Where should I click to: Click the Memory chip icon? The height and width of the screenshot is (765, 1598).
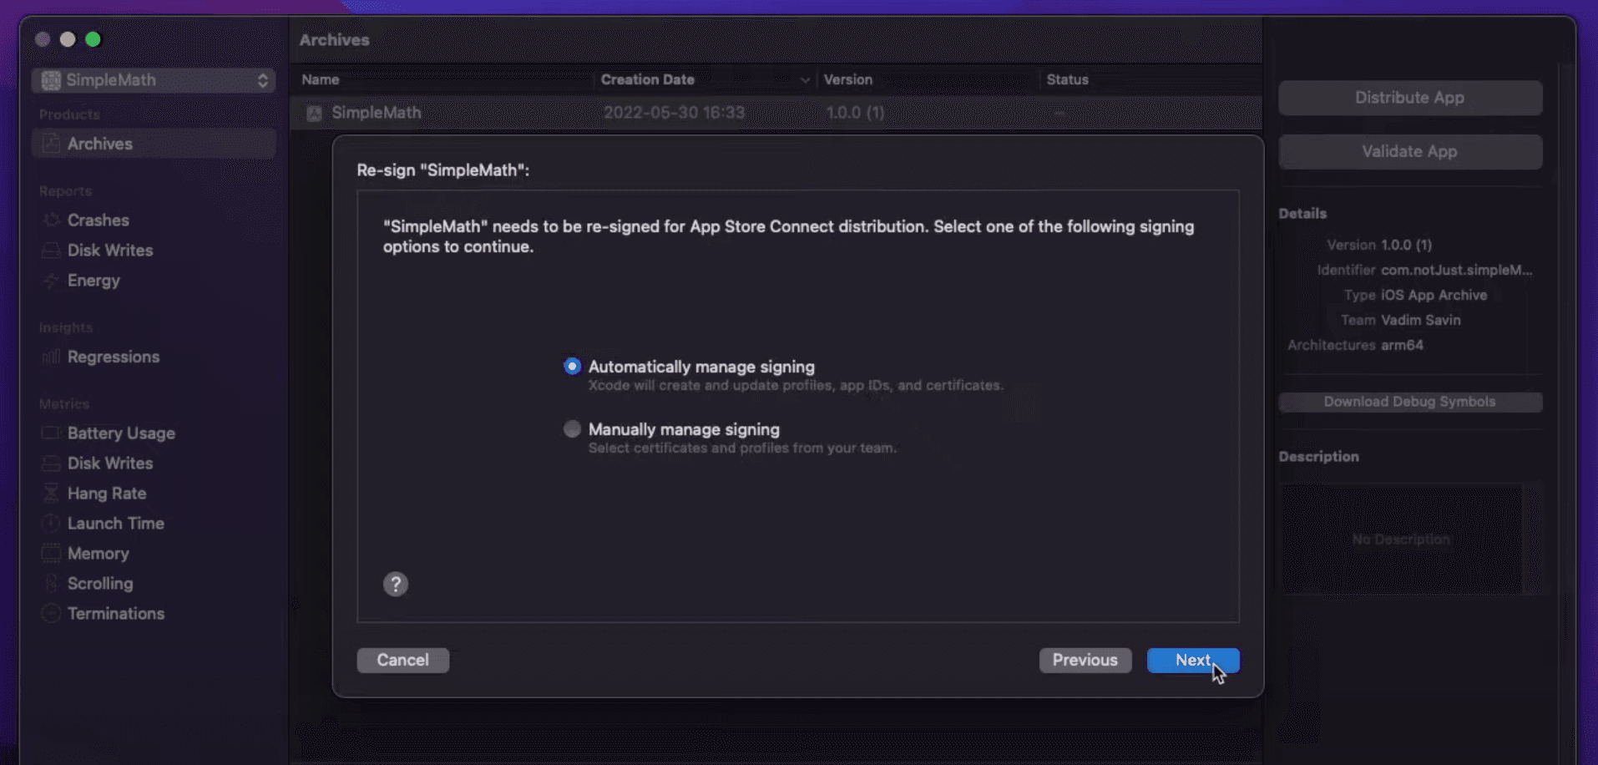(x=52, y=554)
